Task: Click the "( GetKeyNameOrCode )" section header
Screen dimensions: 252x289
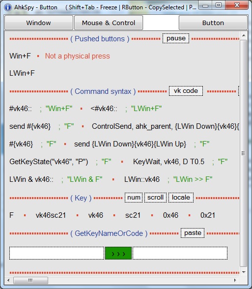Action: [109, 233]
